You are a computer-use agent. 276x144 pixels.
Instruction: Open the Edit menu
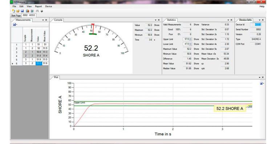[x=21, y=6]
